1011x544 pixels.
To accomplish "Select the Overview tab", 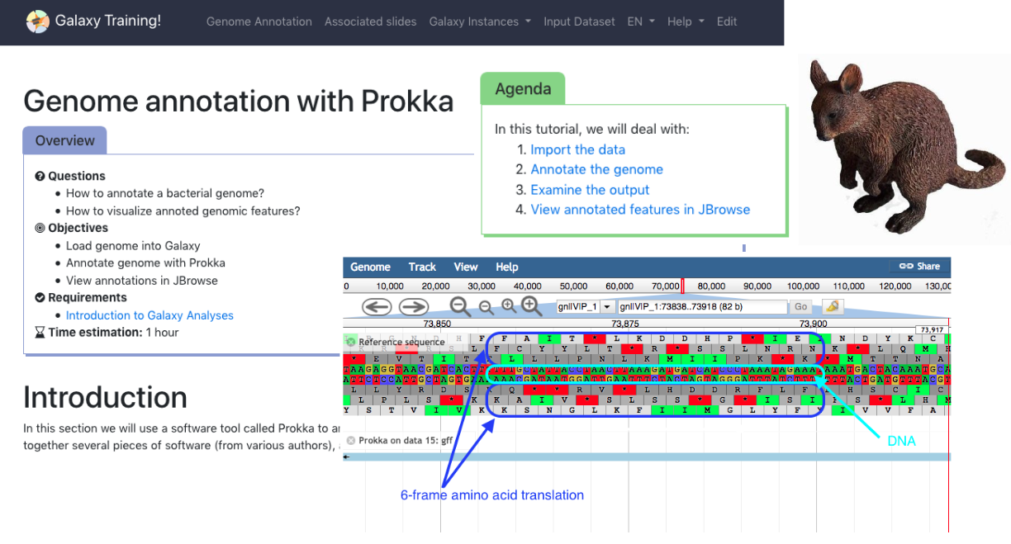I will tap(64, 140).
